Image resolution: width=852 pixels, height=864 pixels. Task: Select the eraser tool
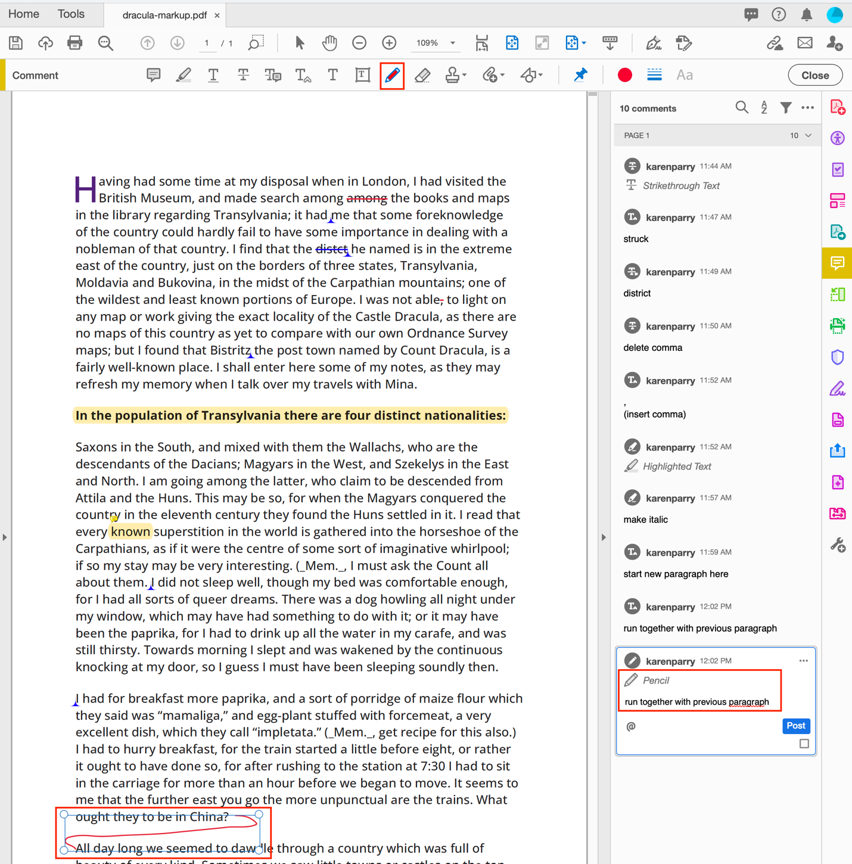pyautogui.click(x=422, y=76)
